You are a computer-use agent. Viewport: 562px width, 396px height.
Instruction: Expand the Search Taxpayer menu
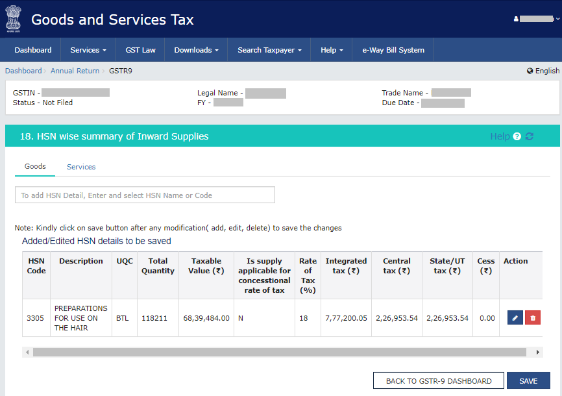coord(269,50)
